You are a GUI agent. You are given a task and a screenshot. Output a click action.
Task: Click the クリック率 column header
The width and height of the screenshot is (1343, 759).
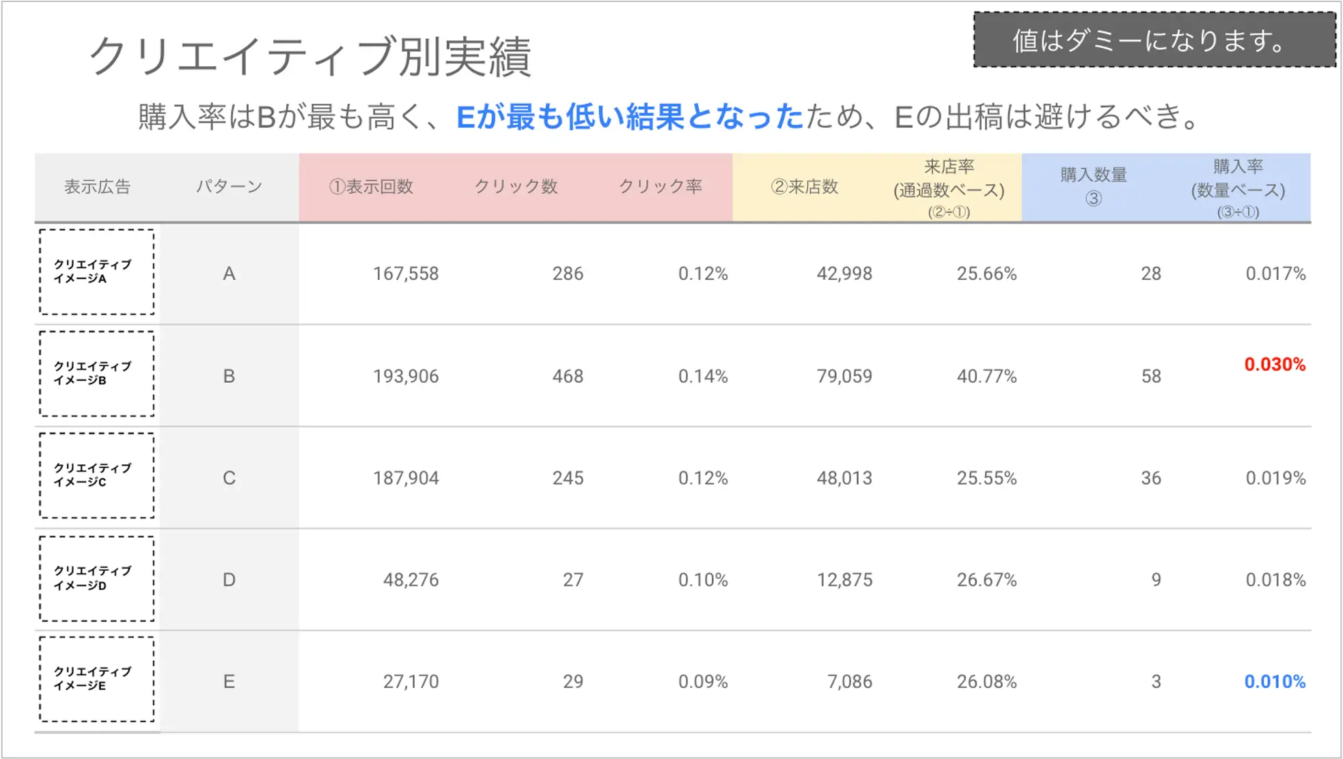coord(660,187)
